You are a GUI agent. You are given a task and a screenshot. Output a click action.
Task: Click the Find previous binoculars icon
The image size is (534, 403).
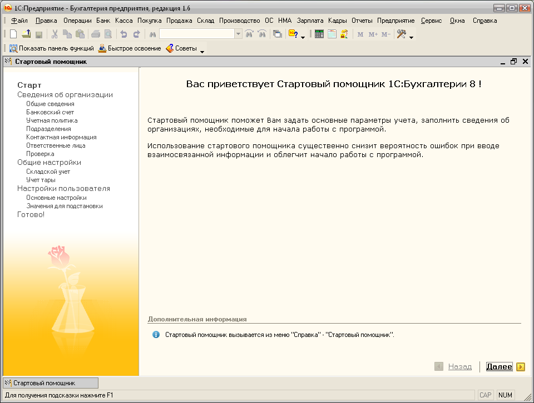(x=262, y=34)
